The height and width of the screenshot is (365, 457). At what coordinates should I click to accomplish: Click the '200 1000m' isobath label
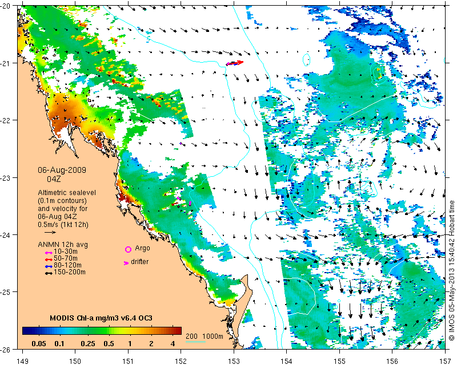(205, 336)
